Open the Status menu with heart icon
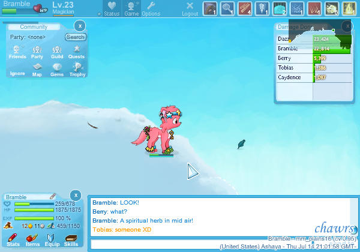Viewport: 360px width, 252px height. (x=112, y=9)
